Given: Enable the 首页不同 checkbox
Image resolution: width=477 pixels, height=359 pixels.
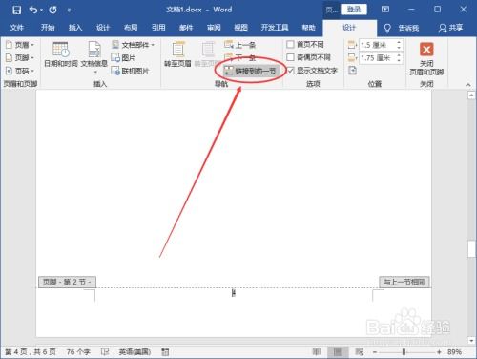Looking at the screenshot, I should coord(290,44).
